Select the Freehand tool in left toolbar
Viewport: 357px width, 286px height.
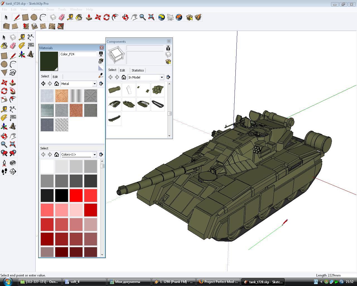click(x=13, y=73)
